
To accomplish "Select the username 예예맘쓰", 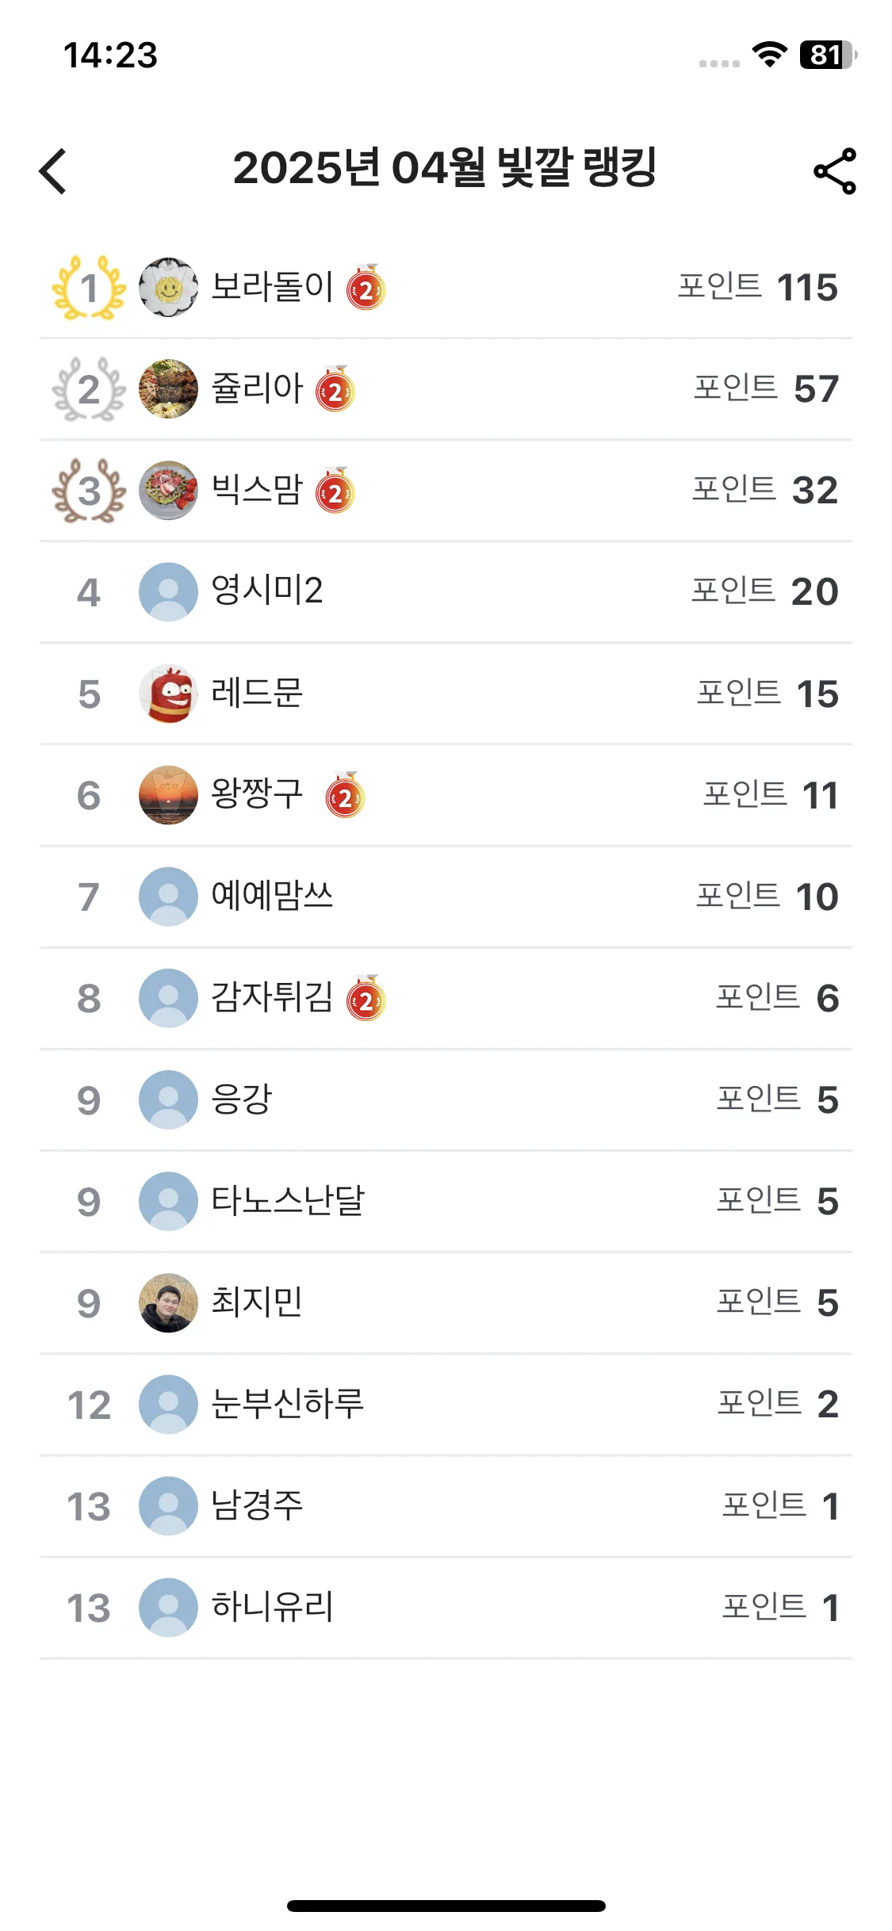I will tap(272, 896).
